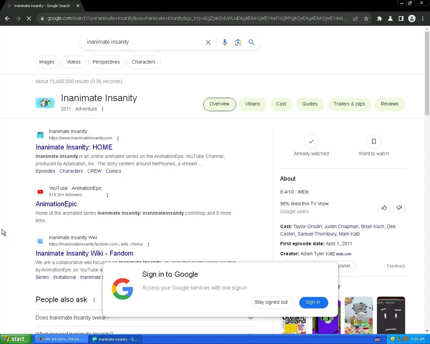Start a voice search with the microphone
Screen dimensions: 430x344
(225, 42)
